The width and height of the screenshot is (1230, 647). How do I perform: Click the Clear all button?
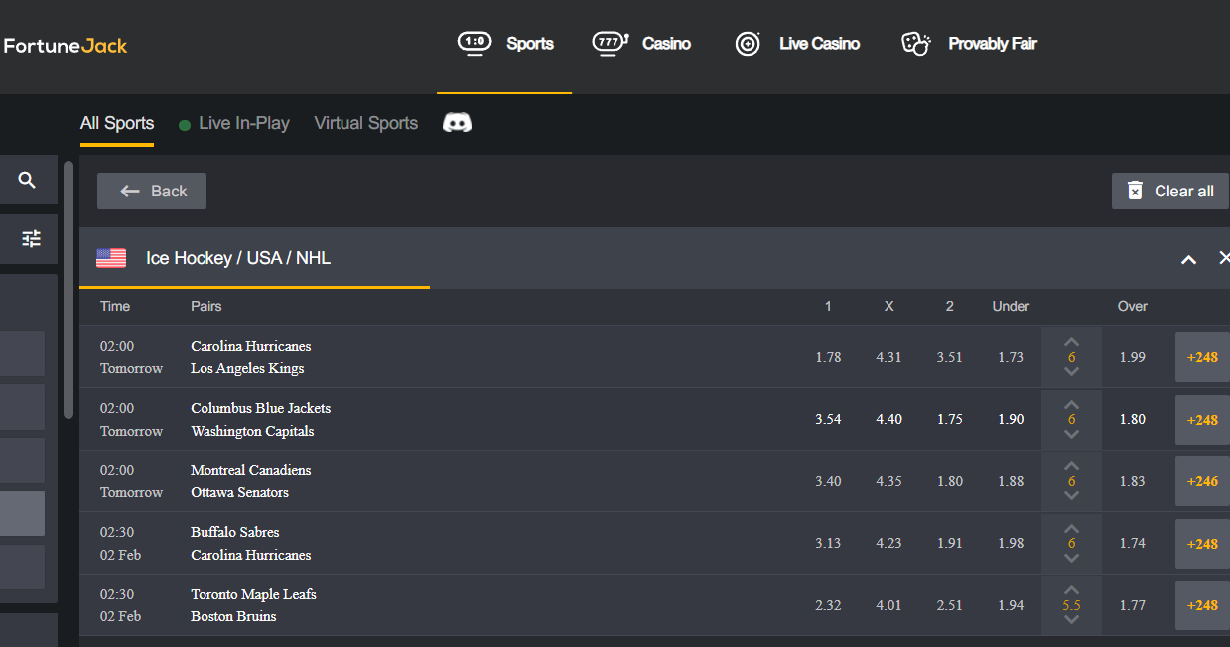[x=1170, y=191]
